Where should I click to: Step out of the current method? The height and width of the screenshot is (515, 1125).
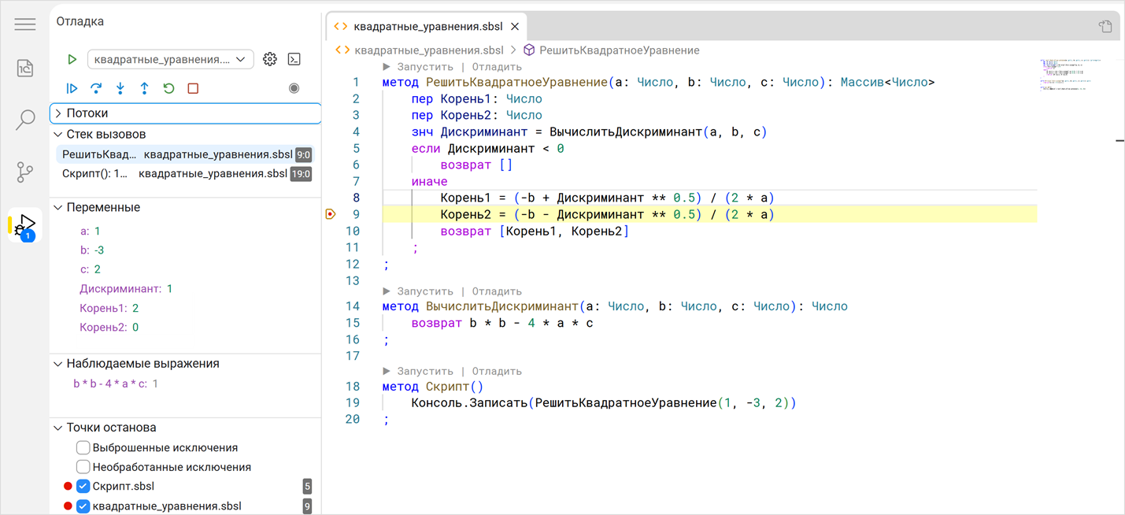coord(145,88)
